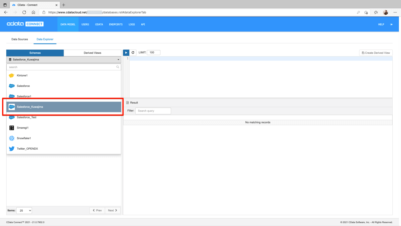
Task: Go back with the browser back arrow
Action: pos(6,12)
